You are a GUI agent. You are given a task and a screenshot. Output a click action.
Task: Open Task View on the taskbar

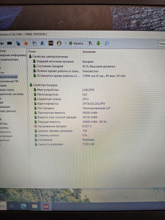pos(12,206)
